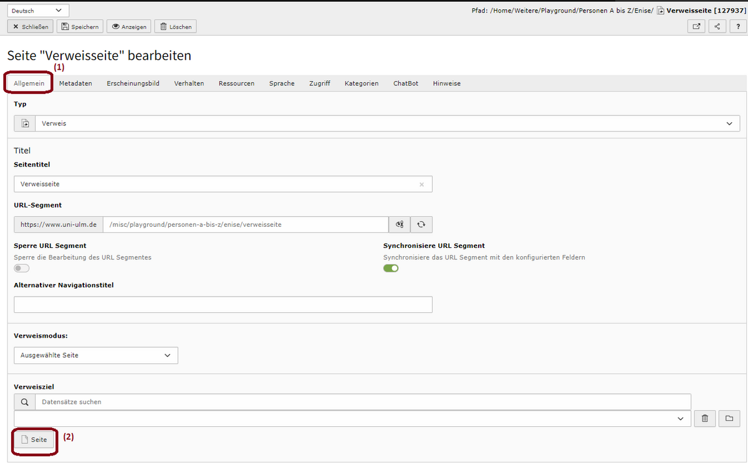
Task: Click the Datensätze suchen search field
Action: 363,402
